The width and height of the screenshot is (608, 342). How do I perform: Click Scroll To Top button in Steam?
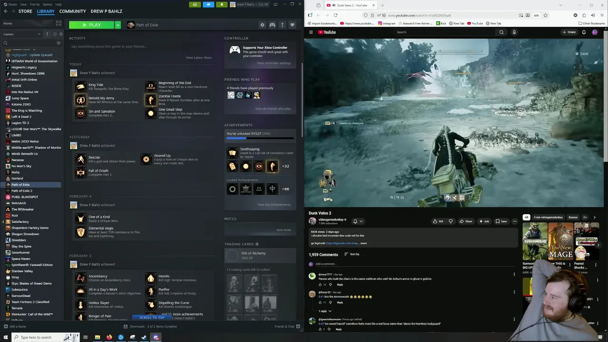(x=152, y=317)
